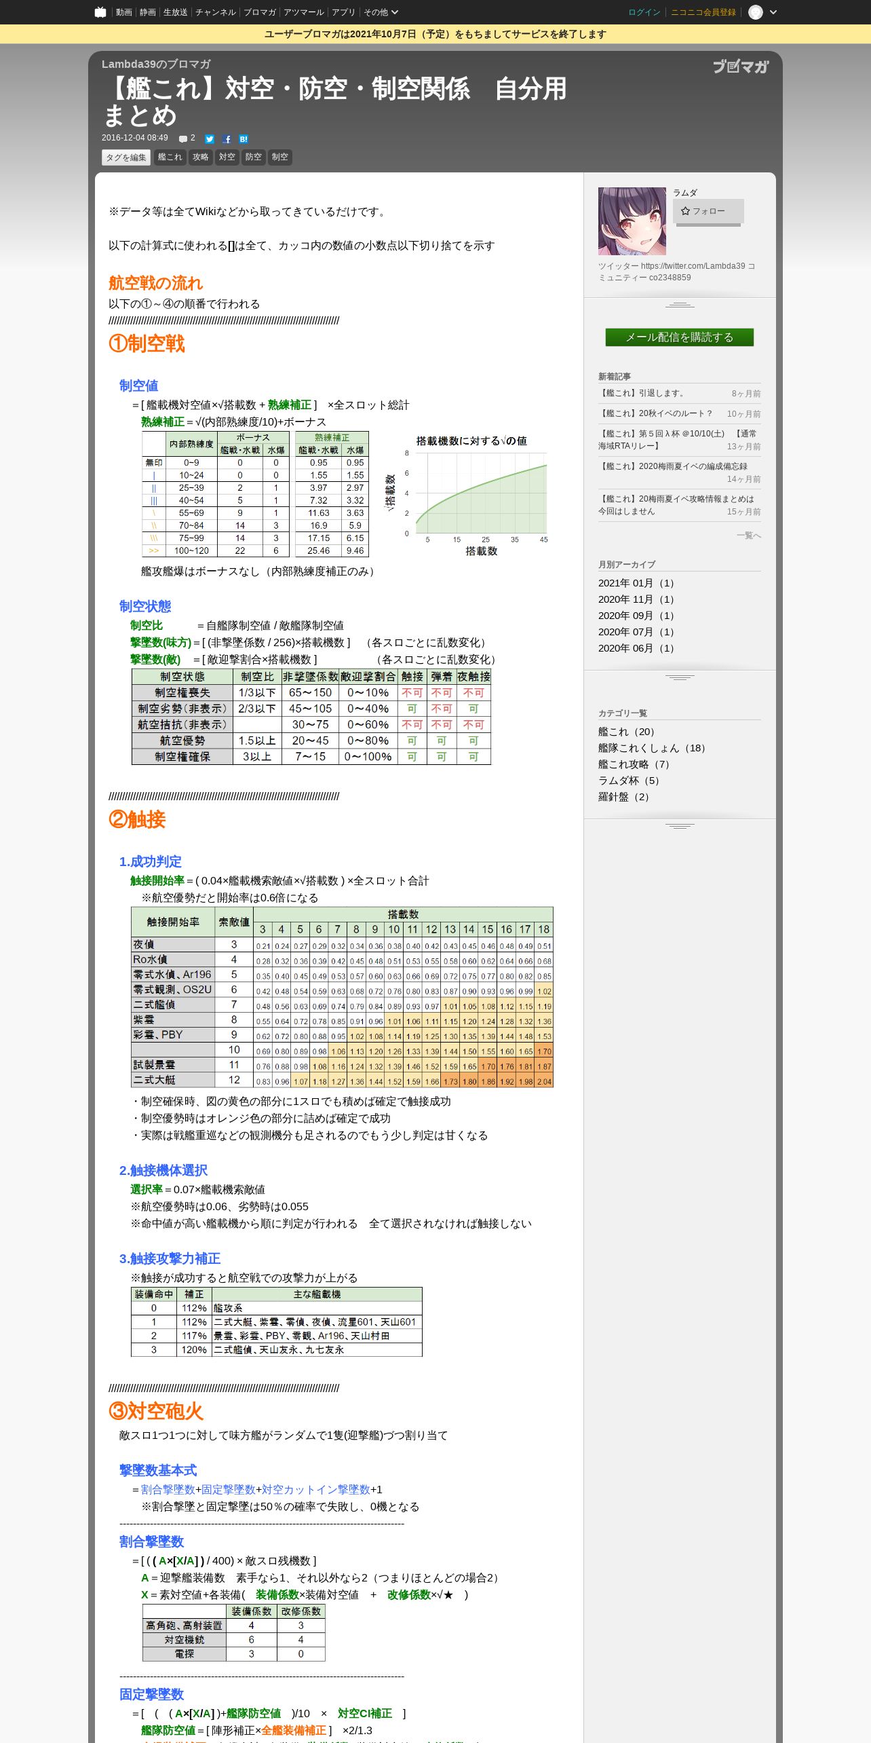Screen dimensions: 871x1743
Task: Click the 触接攻撃力補正 table image
Action: [277, 1322]
